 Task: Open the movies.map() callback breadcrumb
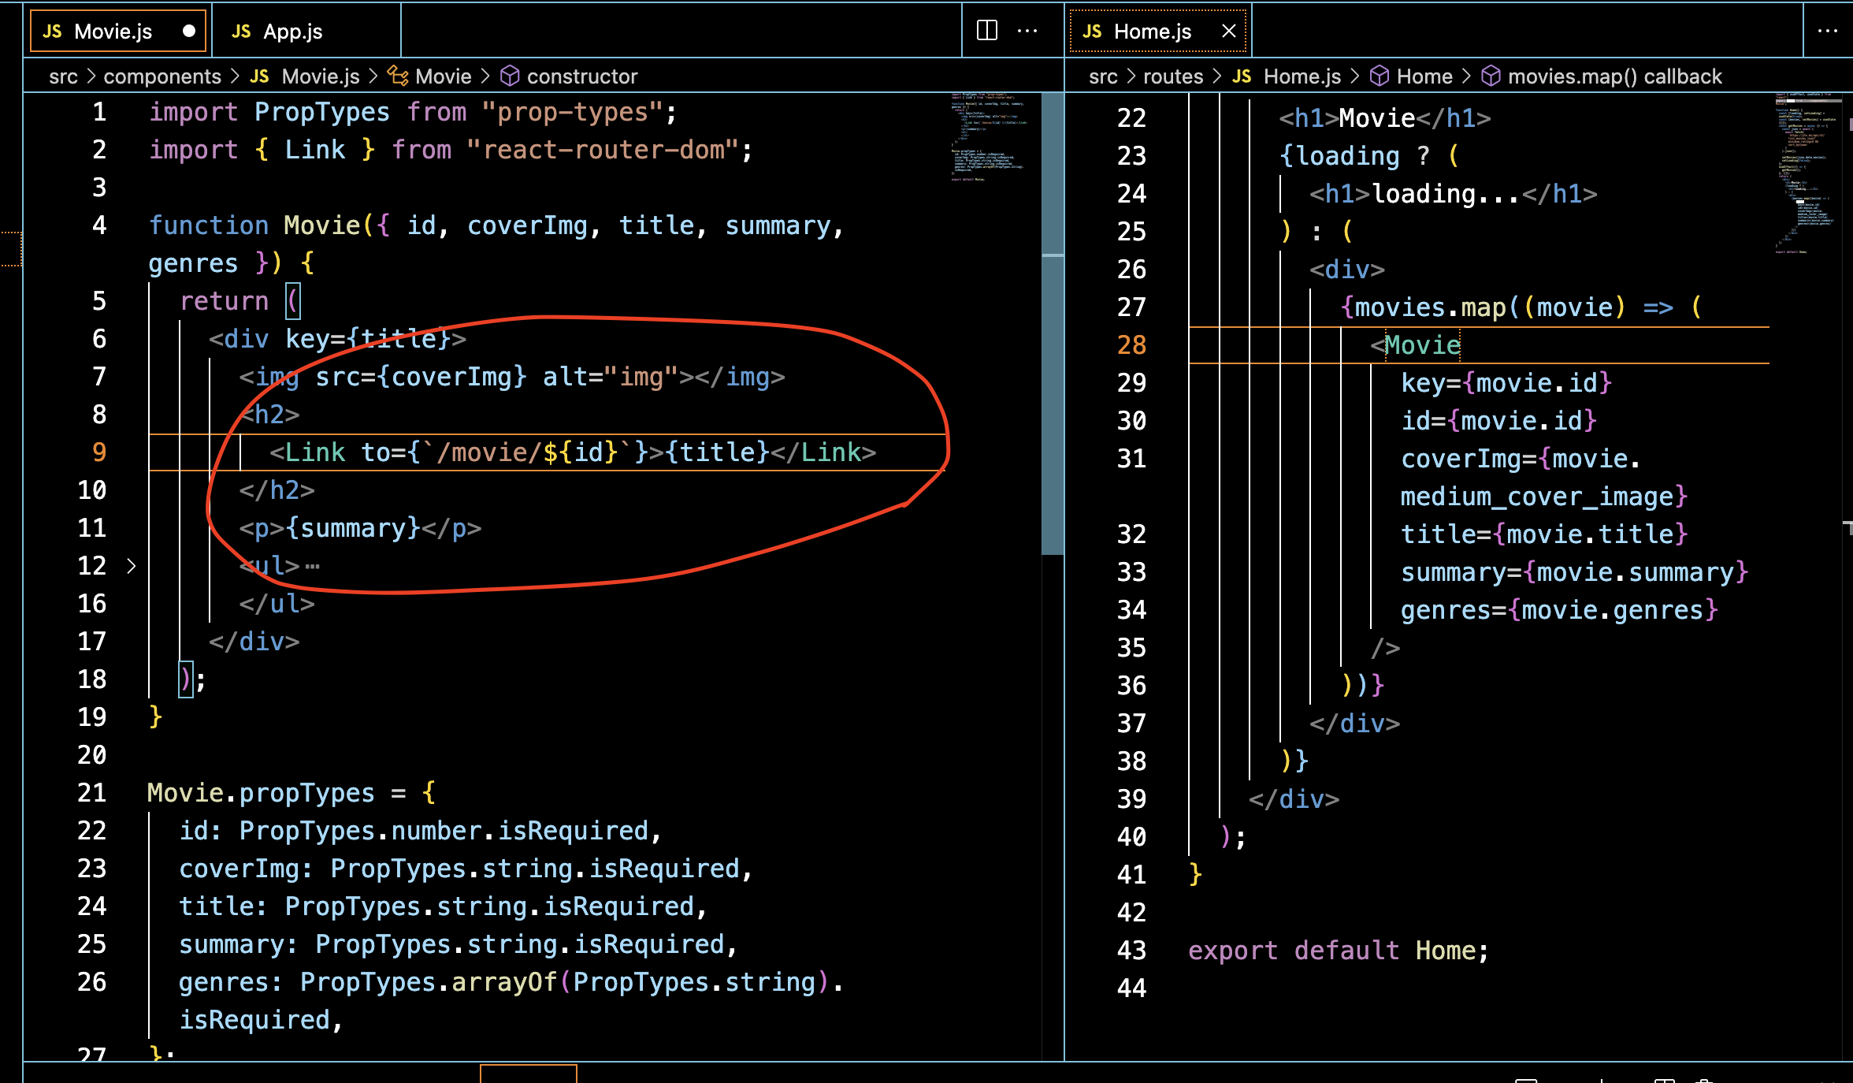(1614, 76)
